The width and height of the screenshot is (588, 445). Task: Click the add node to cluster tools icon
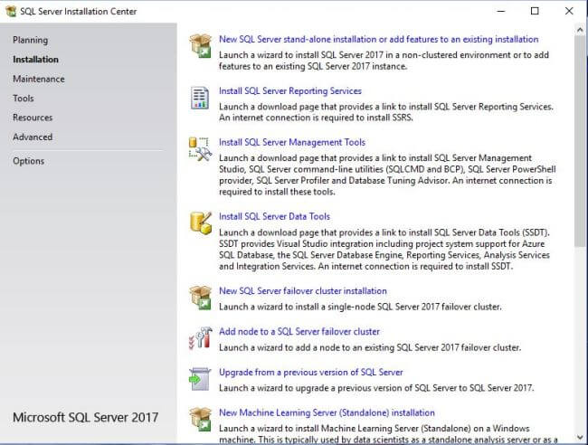coord(200,337)
